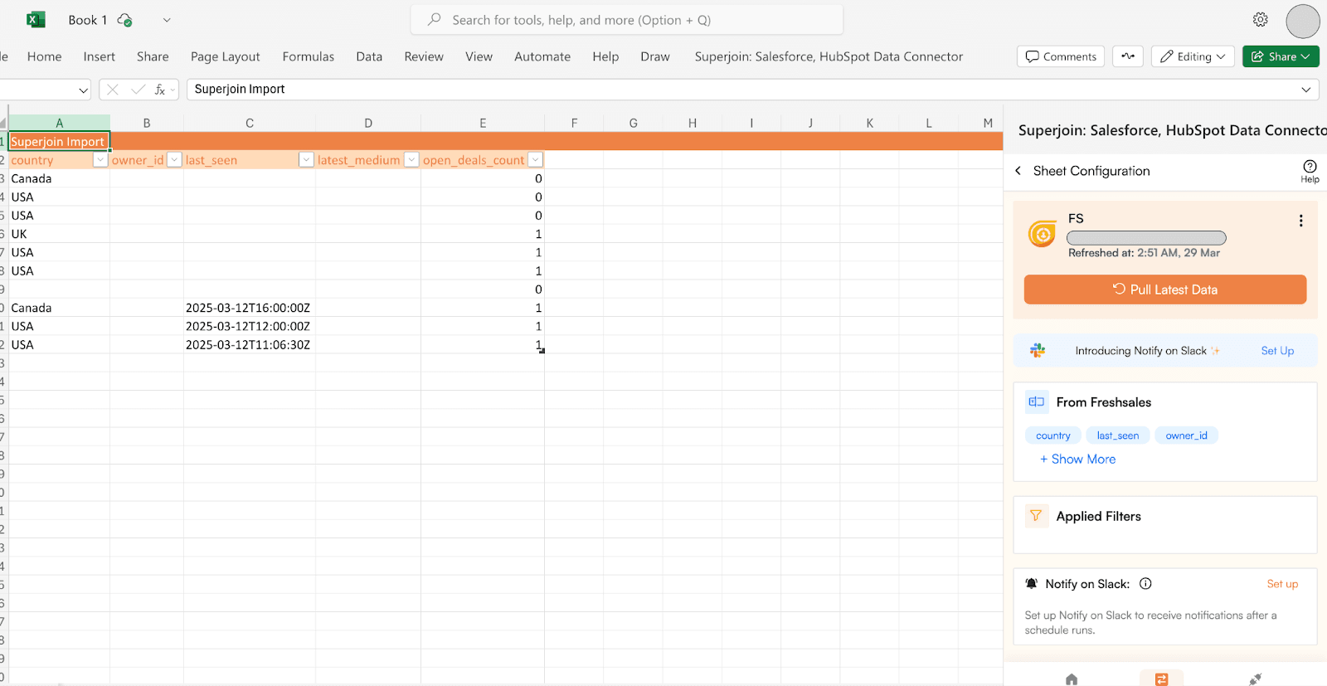Click the Applied Filters funnel icon
This screenshot has width=1327, height=686.
1036,516
